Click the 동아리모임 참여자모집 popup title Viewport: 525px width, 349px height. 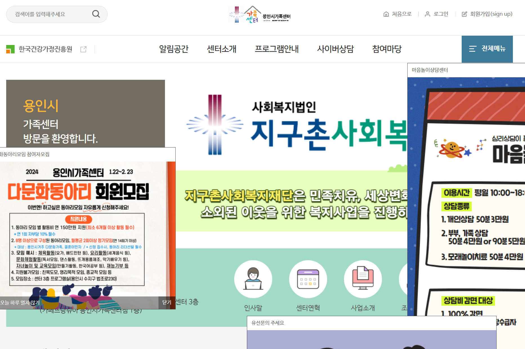coord(24,154)
